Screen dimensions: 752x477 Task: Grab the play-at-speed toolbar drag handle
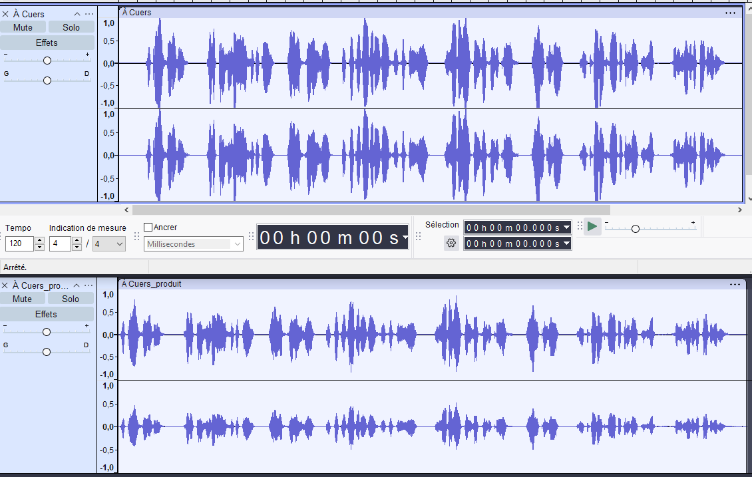tap(580, 226)
